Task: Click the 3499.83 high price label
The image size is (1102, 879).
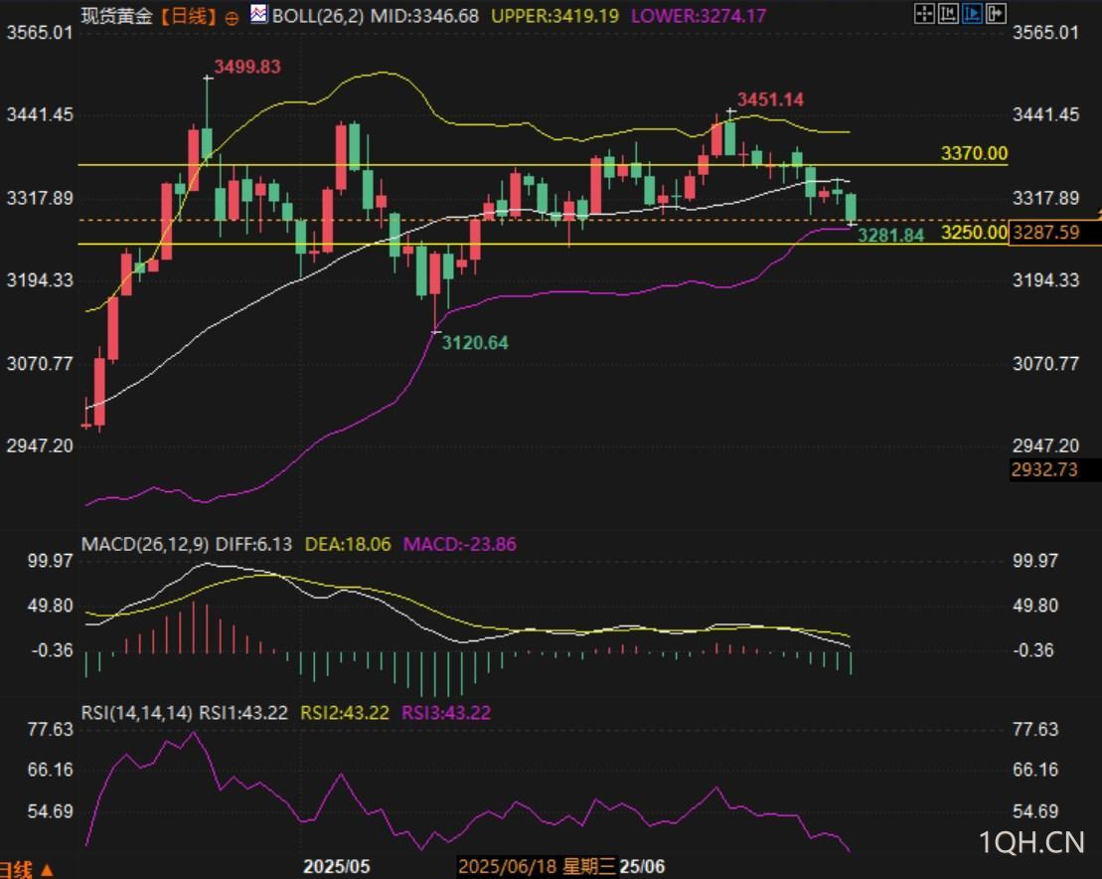Action: tap(247, 67)
